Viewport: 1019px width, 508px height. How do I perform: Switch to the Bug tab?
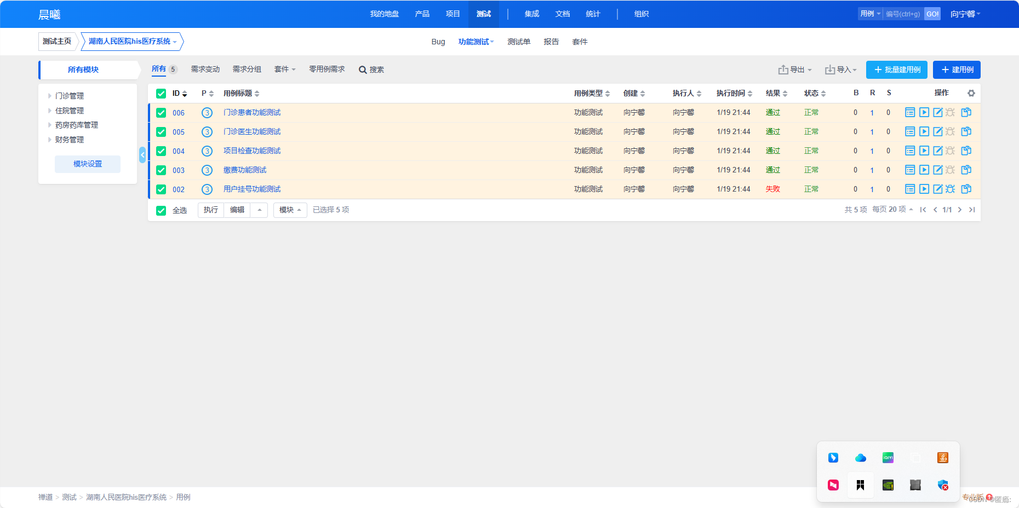[438, 42]
